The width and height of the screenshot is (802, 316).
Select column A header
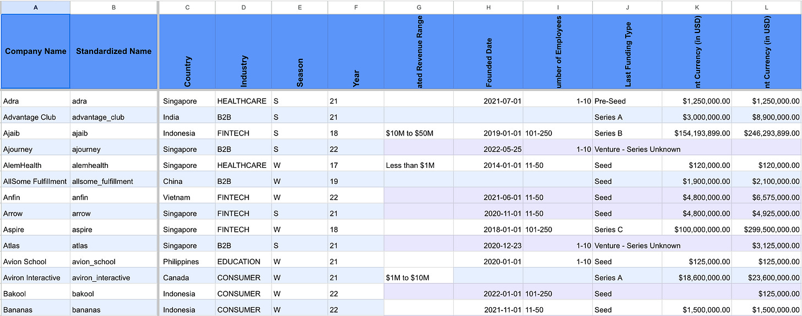(35, 7)
